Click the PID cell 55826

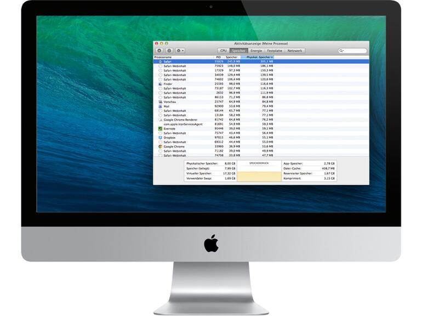(219, 61)
